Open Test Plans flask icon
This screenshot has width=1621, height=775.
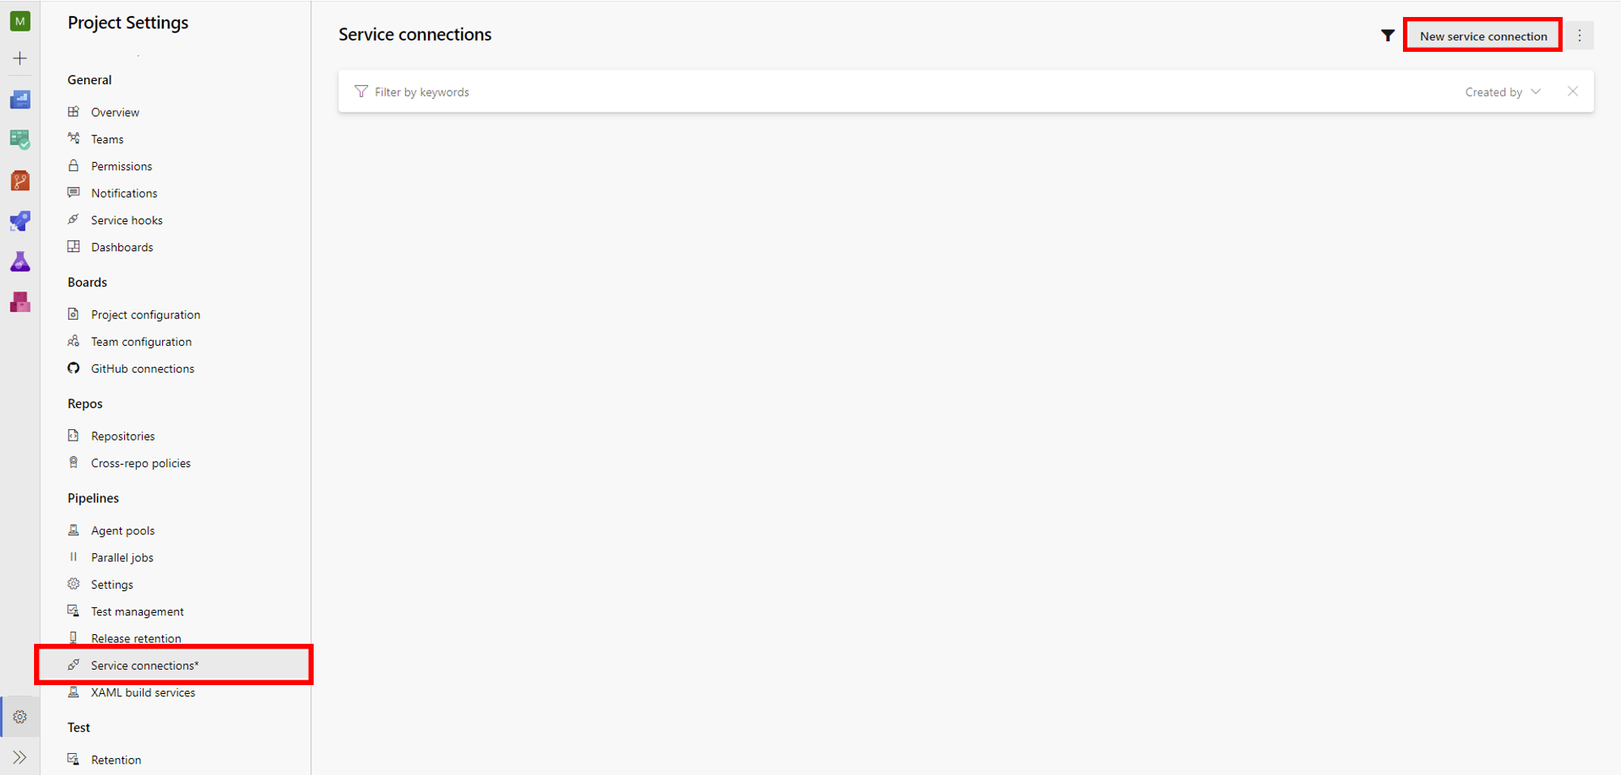point(20,262)
